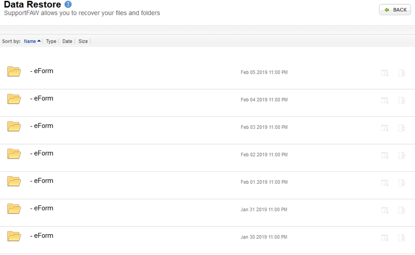Click the date text Jan 30 2019 11:00 PM
The image size is (415, 255).
pyautogui.click(x=264, y=238)
